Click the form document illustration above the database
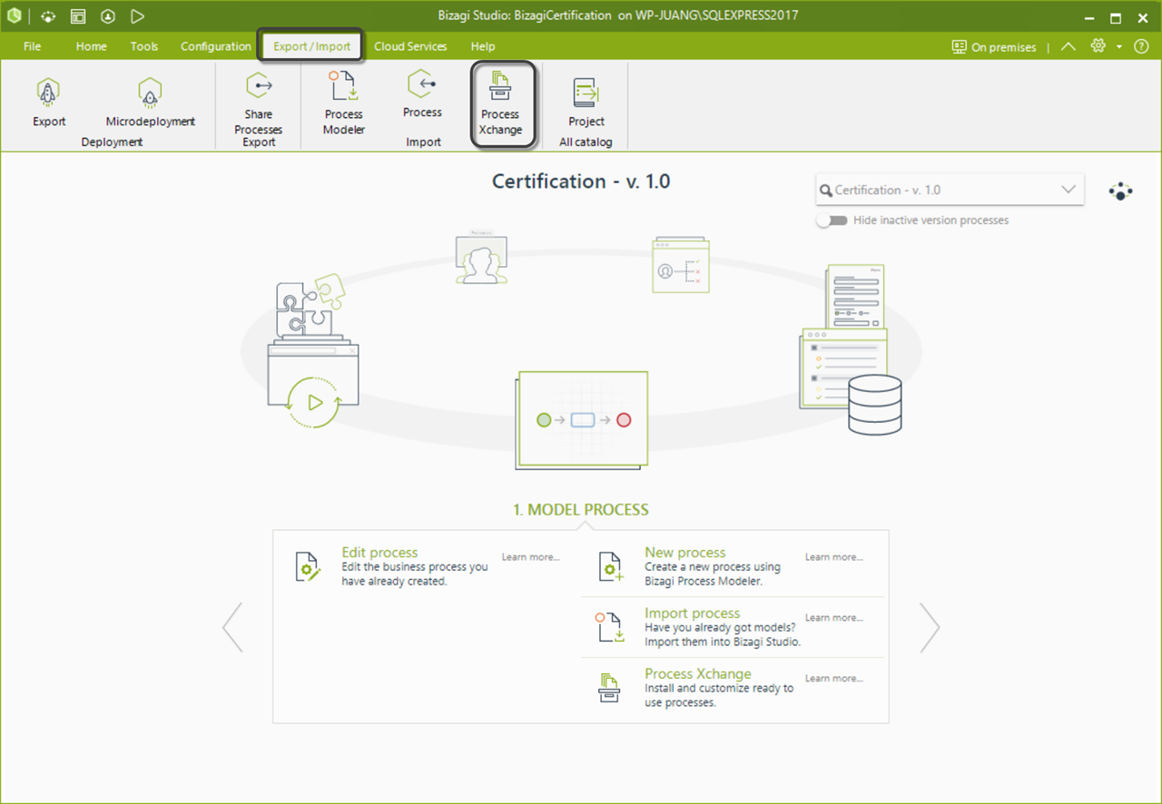The image size is (1162, 804). (x=855, y=297)
